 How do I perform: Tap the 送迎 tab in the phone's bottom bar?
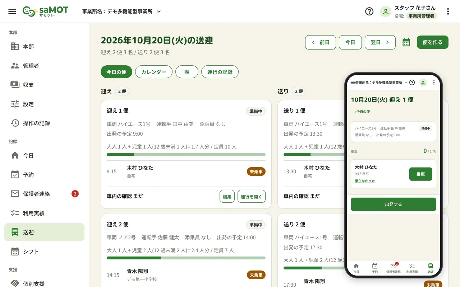click(431, 268)
